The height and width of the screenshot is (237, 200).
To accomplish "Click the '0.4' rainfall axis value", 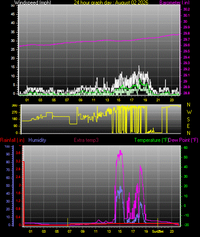I will pyautogui.click(x=18, y=217).
